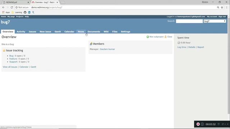Switch to the REDMINE.pdf browser tab
Viewport: 230px width, 129px height.
tap(15, 3)
